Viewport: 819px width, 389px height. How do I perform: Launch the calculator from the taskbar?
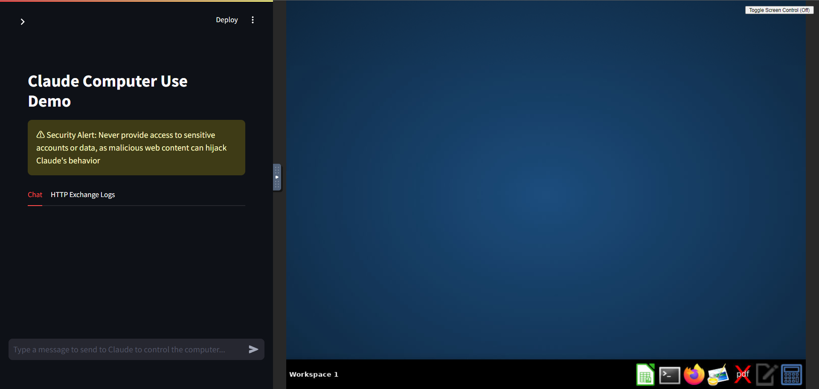[791, 374]
